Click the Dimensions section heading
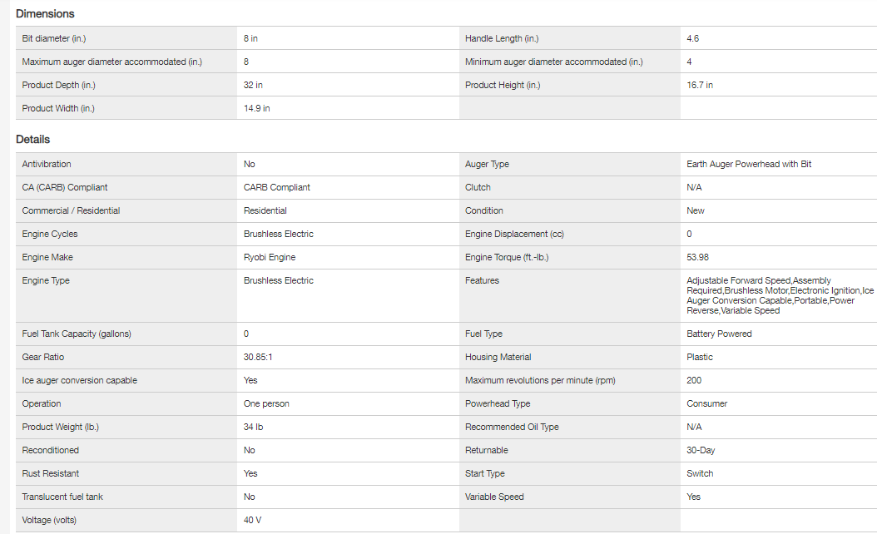 coord(45,14)
